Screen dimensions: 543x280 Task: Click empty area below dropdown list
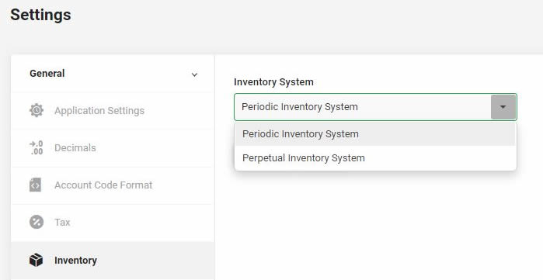coord(375,225)
